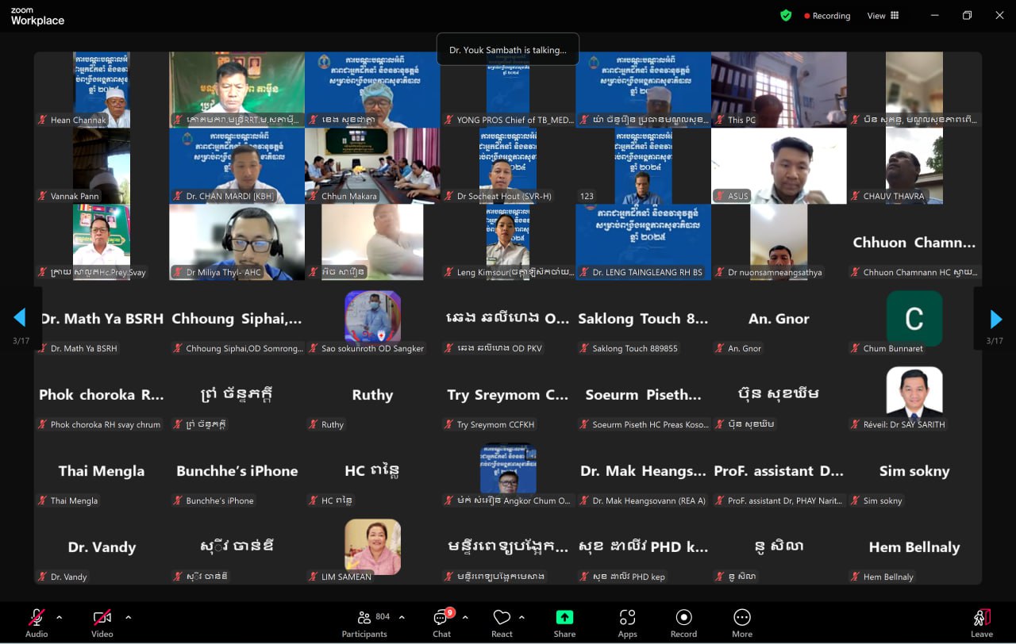Expand the Chat options arrow
The width and height of the screenshot is (1016, 644).
465,617
